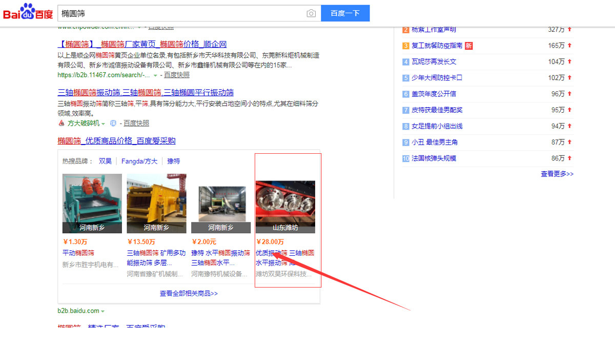
Task: Select the 双昊 hot brand filter
Action: pos(105,161)
